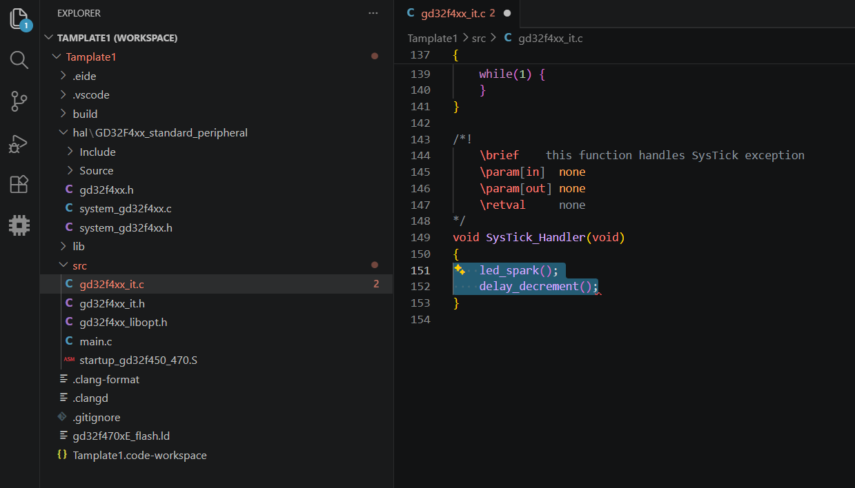Click the SysTick_Handler function name
Screen dimensions: 855x488
click(x=535, y=237)
